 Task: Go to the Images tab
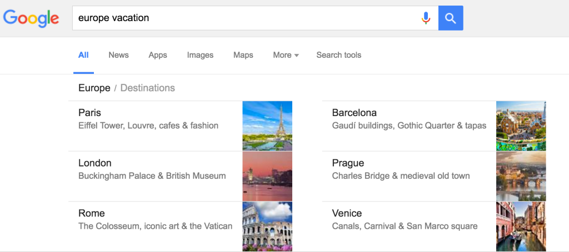coord(200,55)
